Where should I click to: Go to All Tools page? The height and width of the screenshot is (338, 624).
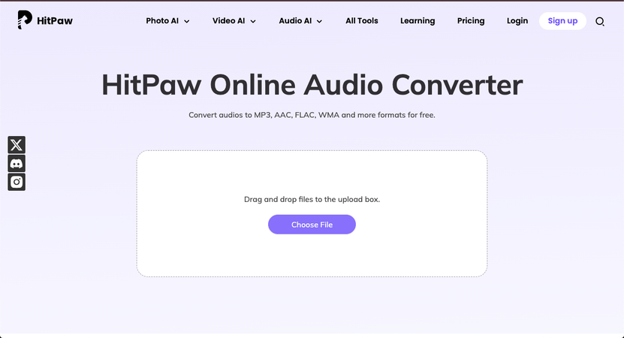[362, 21]
